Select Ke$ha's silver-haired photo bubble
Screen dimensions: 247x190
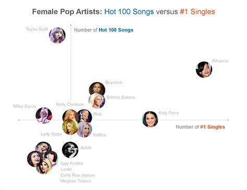[85, 129]
